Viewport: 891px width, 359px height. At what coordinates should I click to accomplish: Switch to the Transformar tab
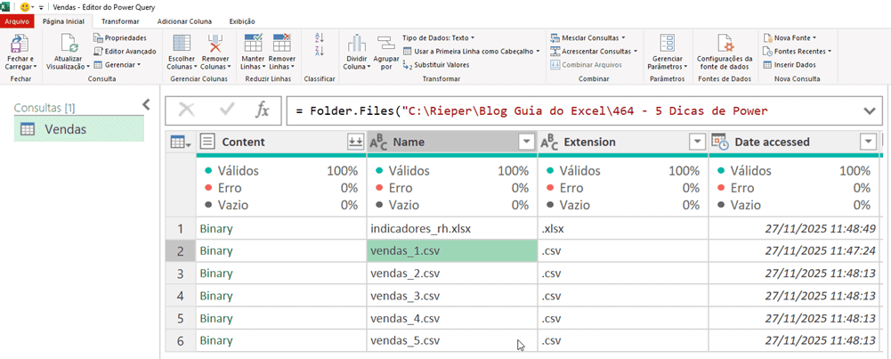[x=119, y=20]
